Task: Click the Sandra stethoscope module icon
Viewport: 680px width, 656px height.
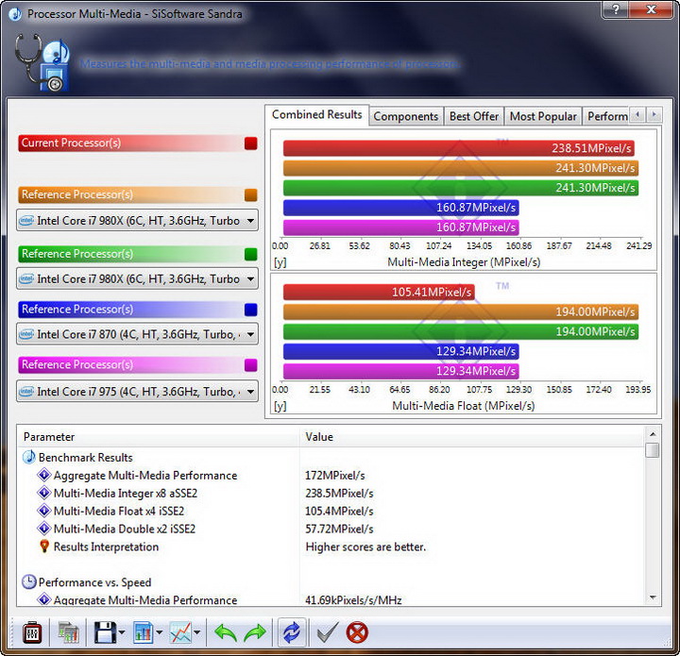Action: click(x=42, y=63)
